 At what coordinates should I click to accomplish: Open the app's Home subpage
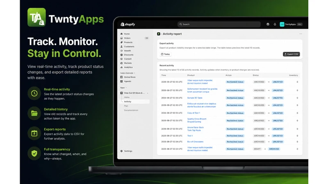click(x=127, y=97)
